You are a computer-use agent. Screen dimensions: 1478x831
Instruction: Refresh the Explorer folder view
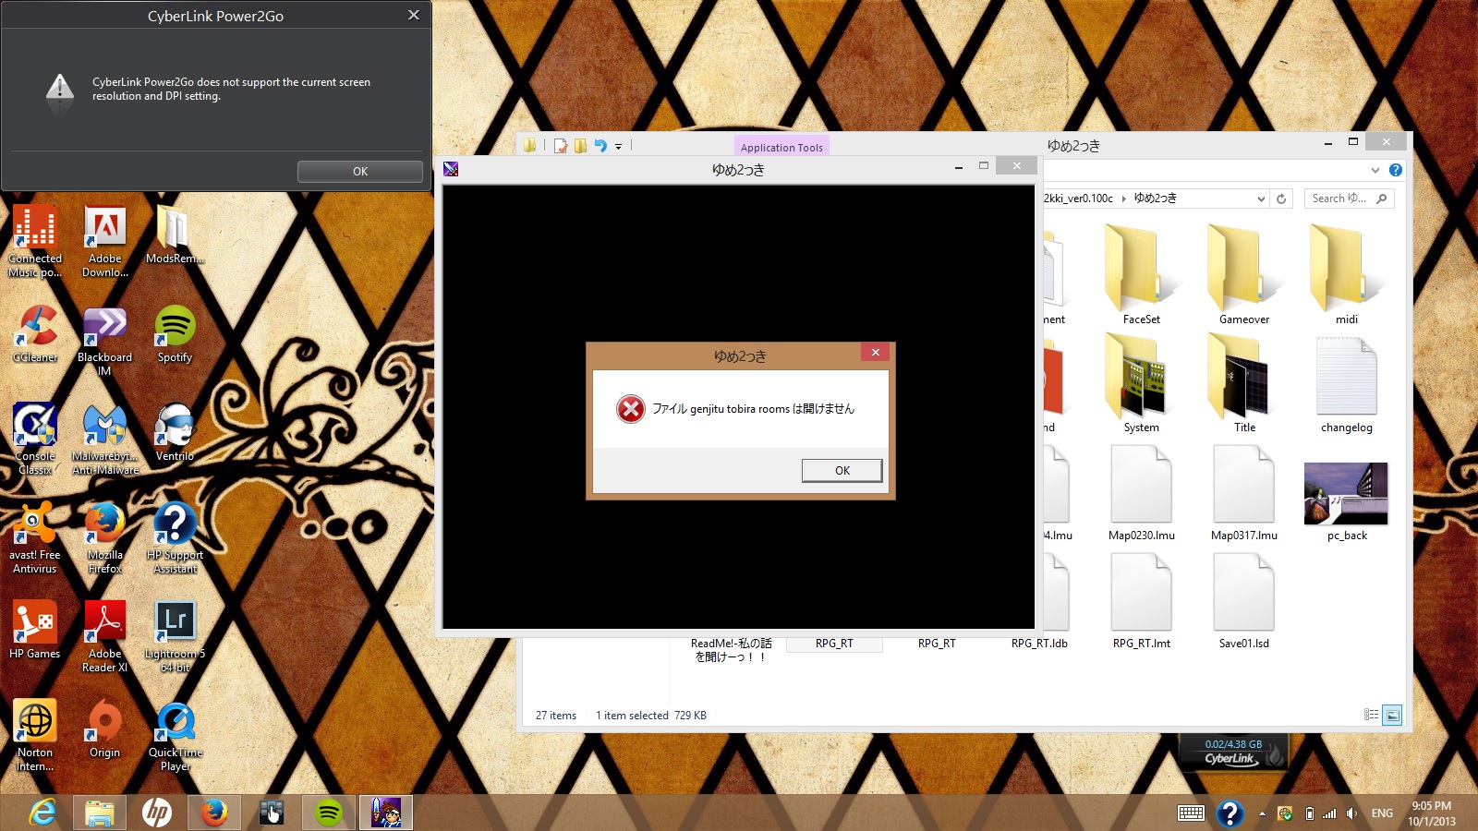[x=1281, y=199]
